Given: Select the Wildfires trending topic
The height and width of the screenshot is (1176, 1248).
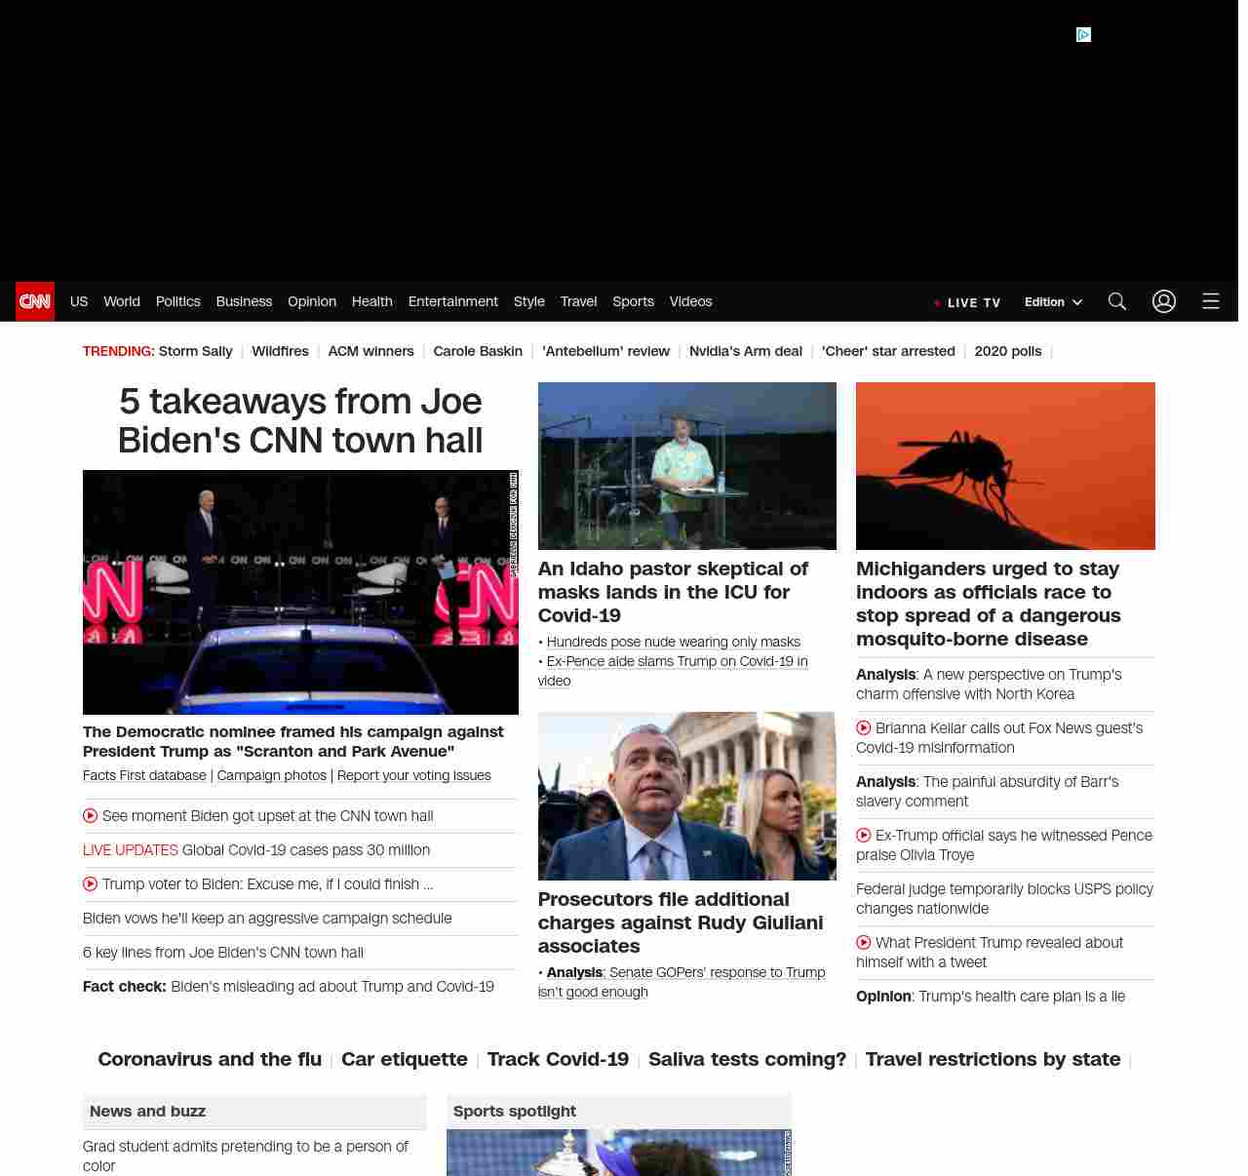Looking at the screenshot, I should tap(280, 351).
